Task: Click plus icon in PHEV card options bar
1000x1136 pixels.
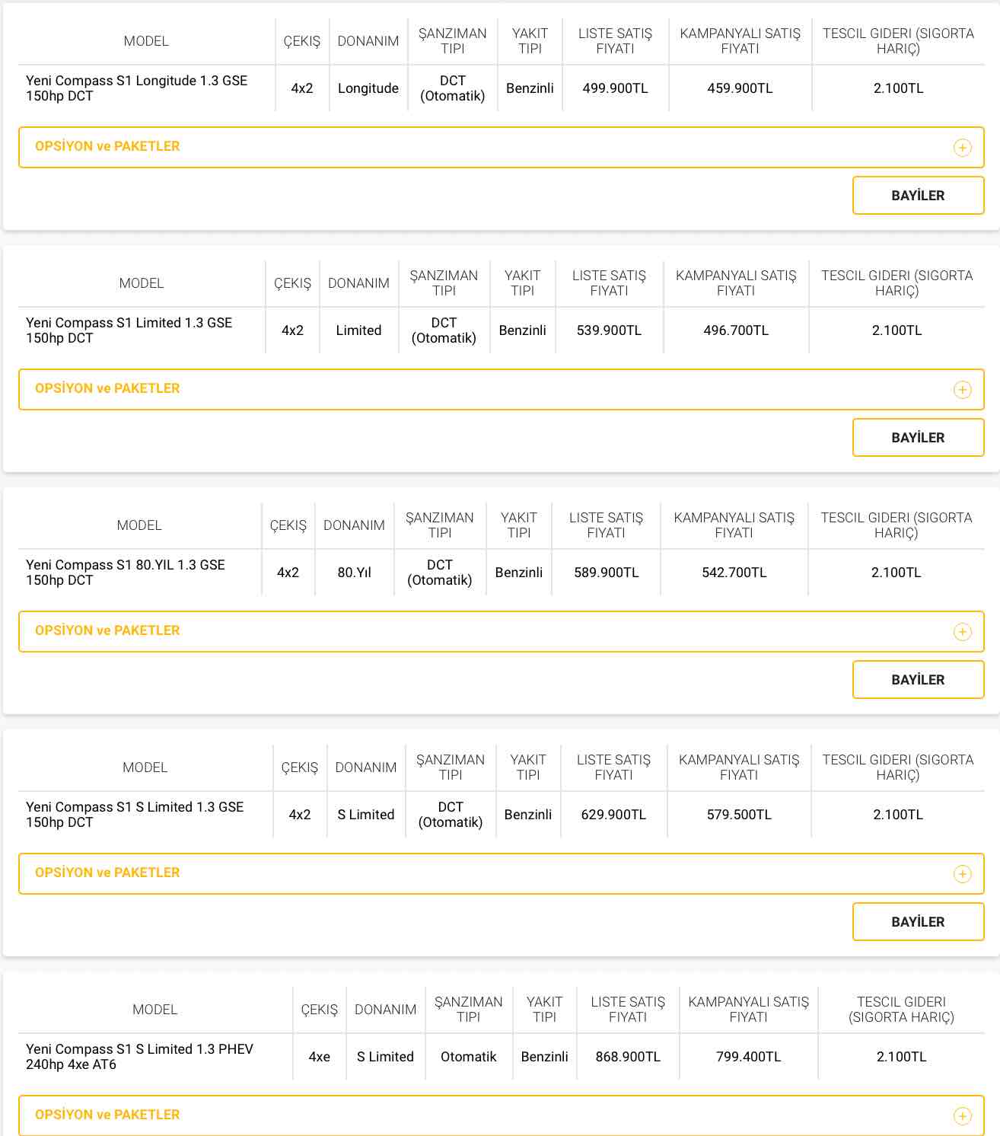Action: tap(962, 1116)
